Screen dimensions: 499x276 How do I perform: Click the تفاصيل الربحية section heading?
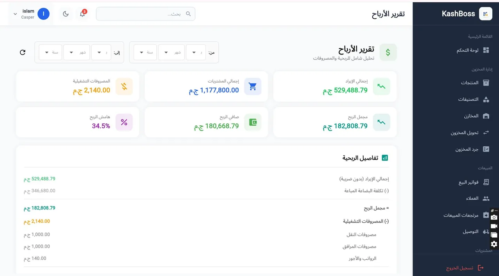(x=360, y=158)
